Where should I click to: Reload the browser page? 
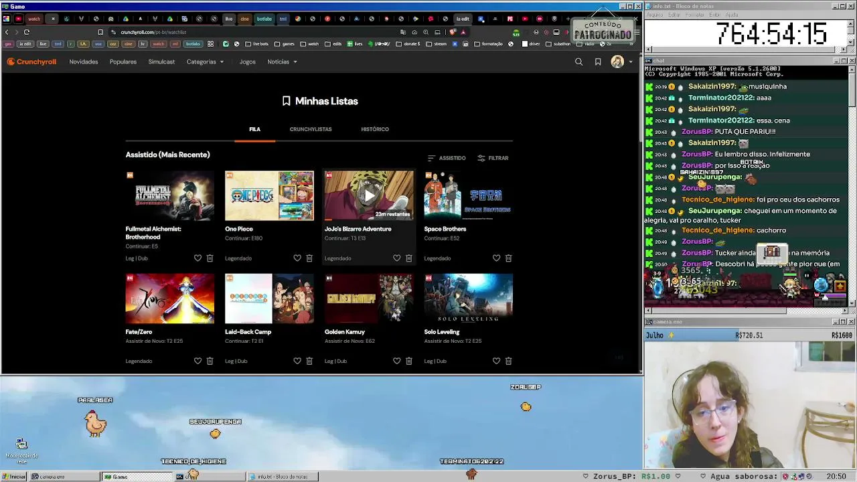[27, 32]
